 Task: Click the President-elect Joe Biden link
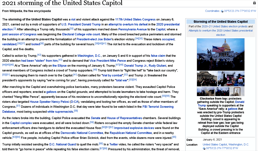[94, 39]
